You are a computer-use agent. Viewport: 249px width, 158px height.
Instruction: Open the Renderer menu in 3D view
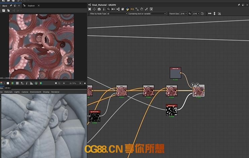pyautogui.click(x=55, y=92)
